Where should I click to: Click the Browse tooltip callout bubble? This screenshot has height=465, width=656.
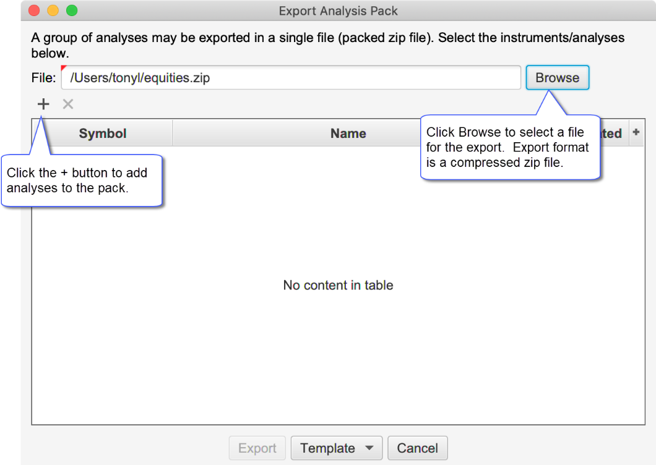point(509,148)
